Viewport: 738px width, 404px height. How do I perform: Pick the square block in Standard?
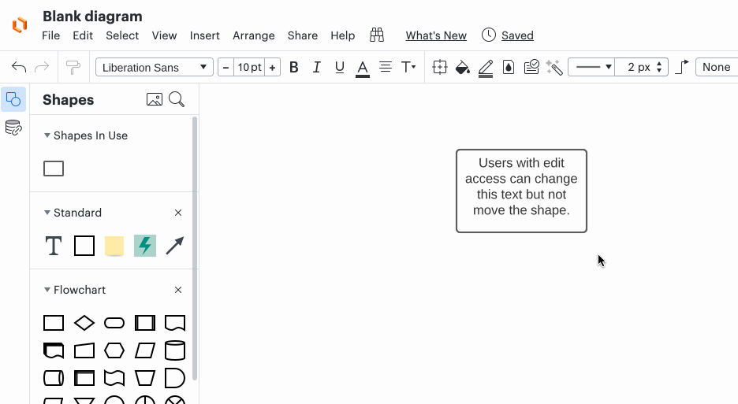[84, 246]
